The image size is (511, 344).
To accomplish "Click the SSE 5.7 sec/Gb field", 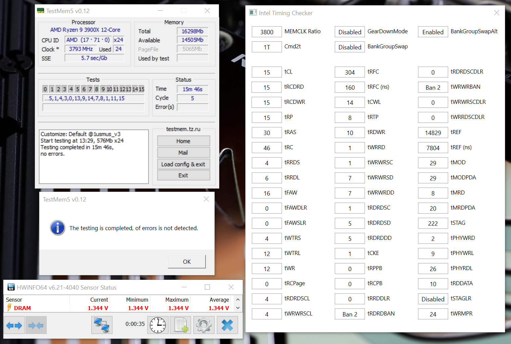I will (x=94, y=58).
